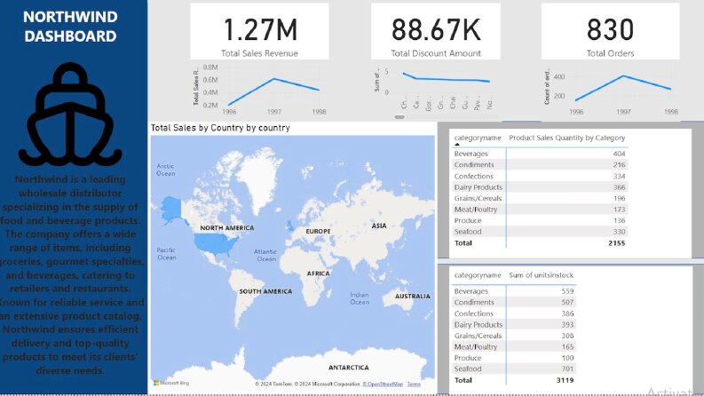Click the sales revenue line chart
Image resolution: width=704 pixels, height=396 pixels.
click(259, 90)
